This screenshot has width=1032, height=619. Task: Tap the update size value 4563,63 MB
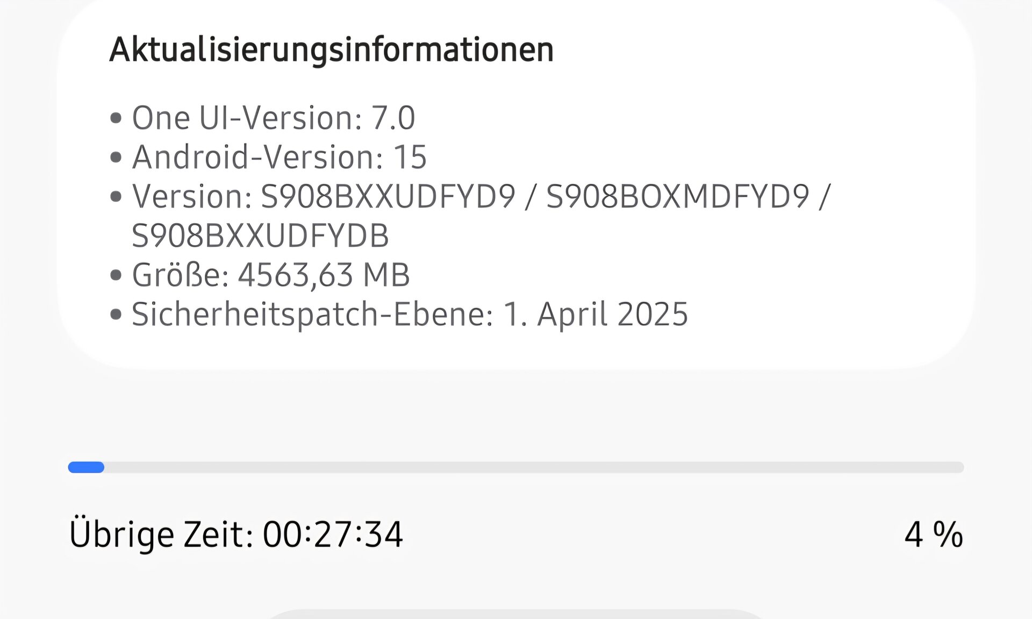point(324,275)
